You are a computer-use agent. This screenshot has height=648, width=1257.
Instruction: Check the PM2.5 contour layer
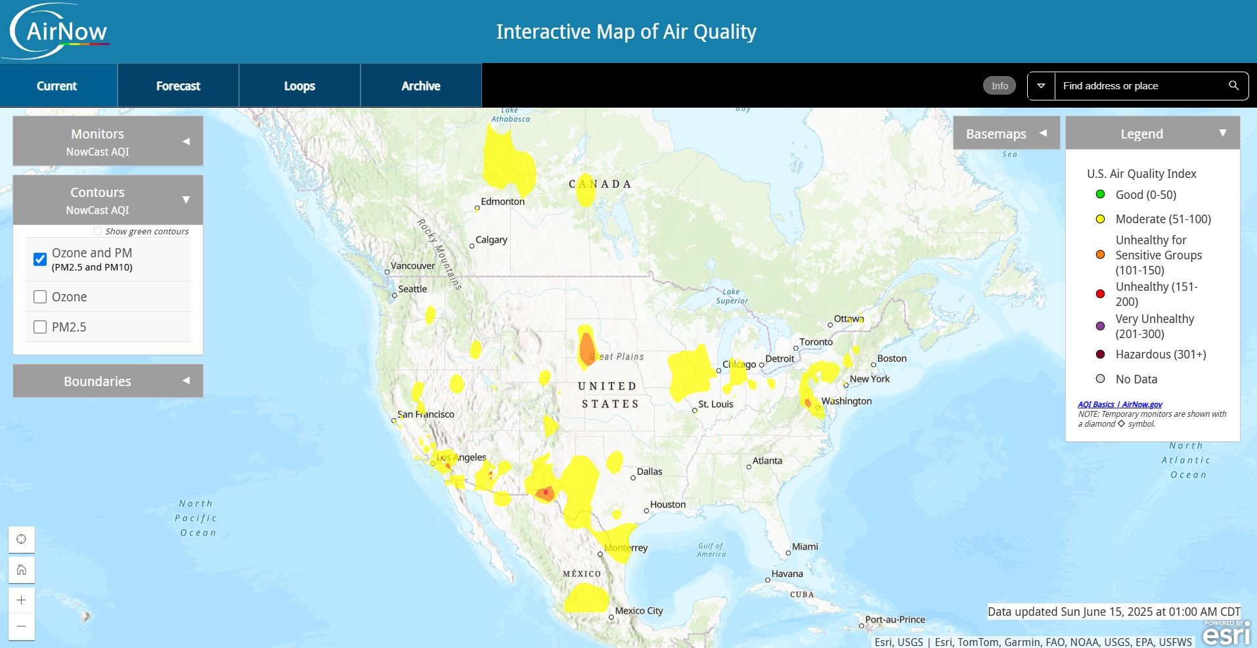[x=40, y=327]
